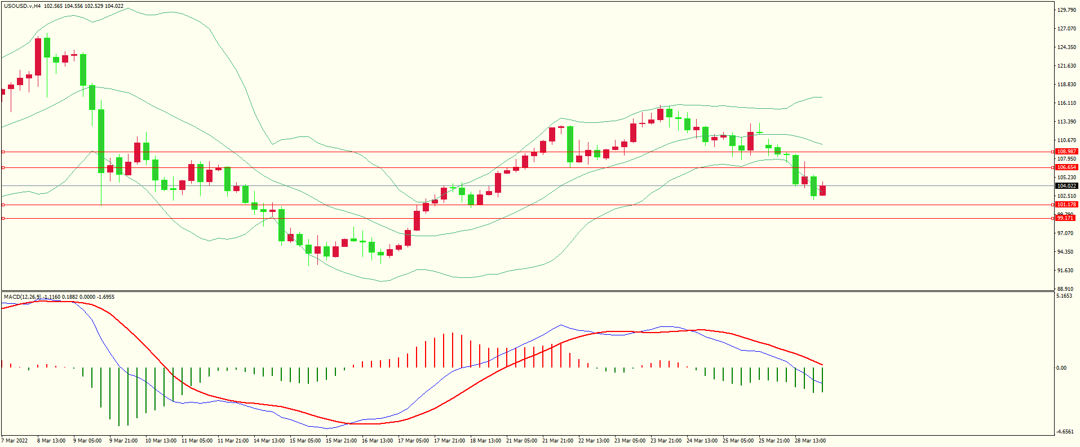
Task: Click the -4.6561 MACD scale value
Action: tap(1065, 432)
